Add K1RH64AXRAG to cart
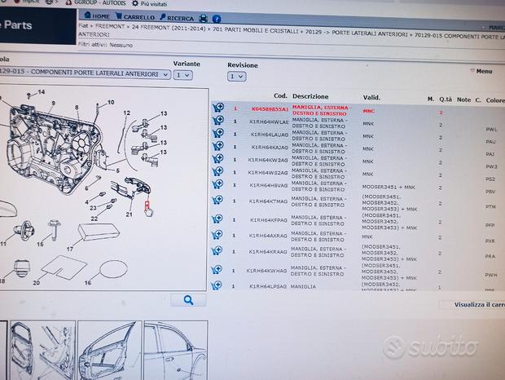 217,234
